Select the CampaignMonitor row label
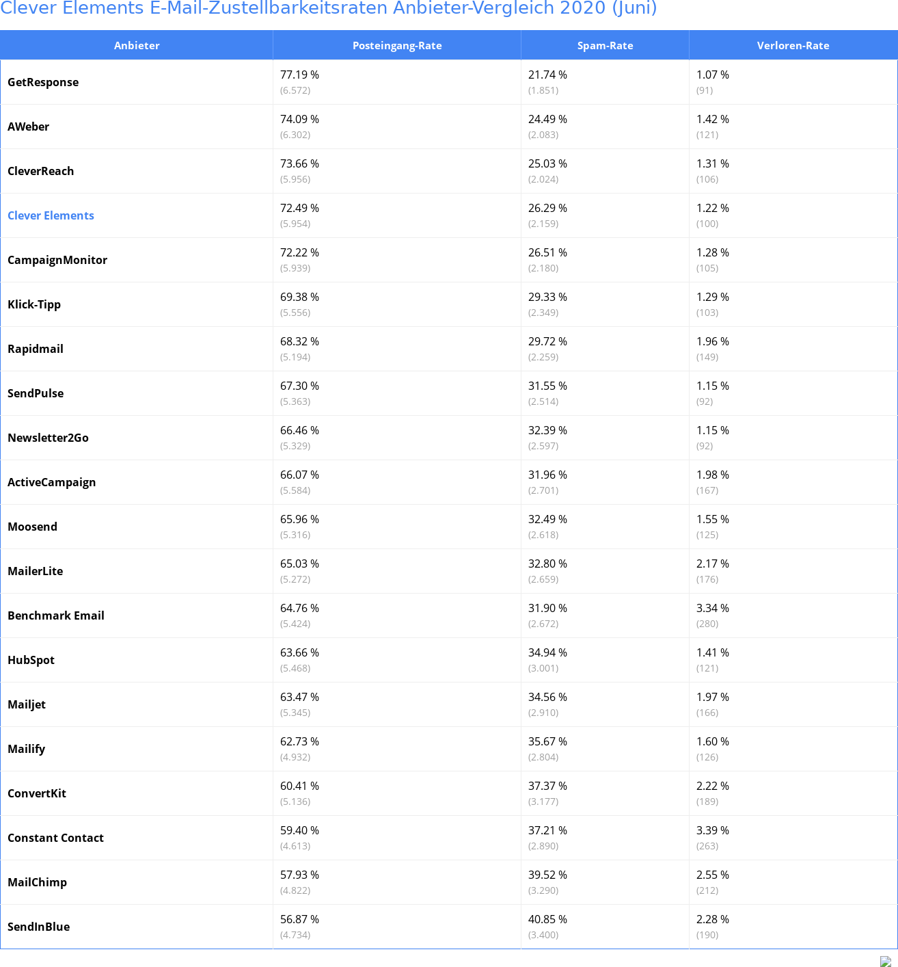Viewport: 898px width, 967px height. coord(57,260)
